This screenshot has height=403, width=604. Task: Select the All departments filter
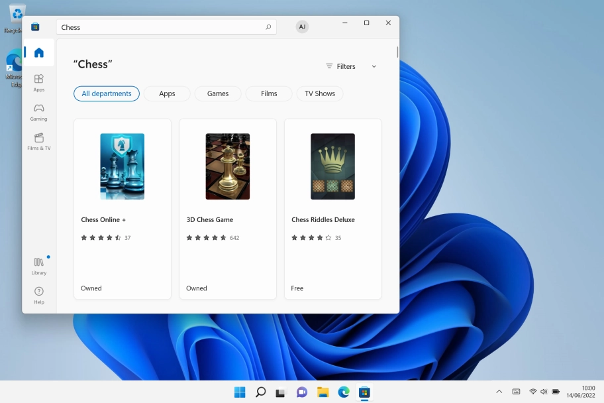pyautogui.click(x=107, y=93)
